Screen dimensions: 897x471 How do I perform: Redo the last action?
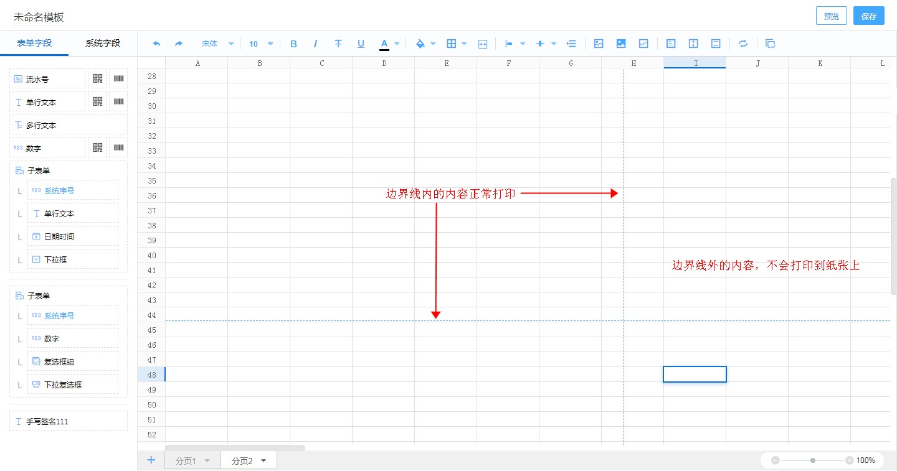point(179,44)
